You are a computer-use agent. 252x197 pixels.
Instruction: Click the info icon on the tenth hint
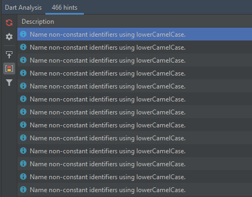coord(23,151)
